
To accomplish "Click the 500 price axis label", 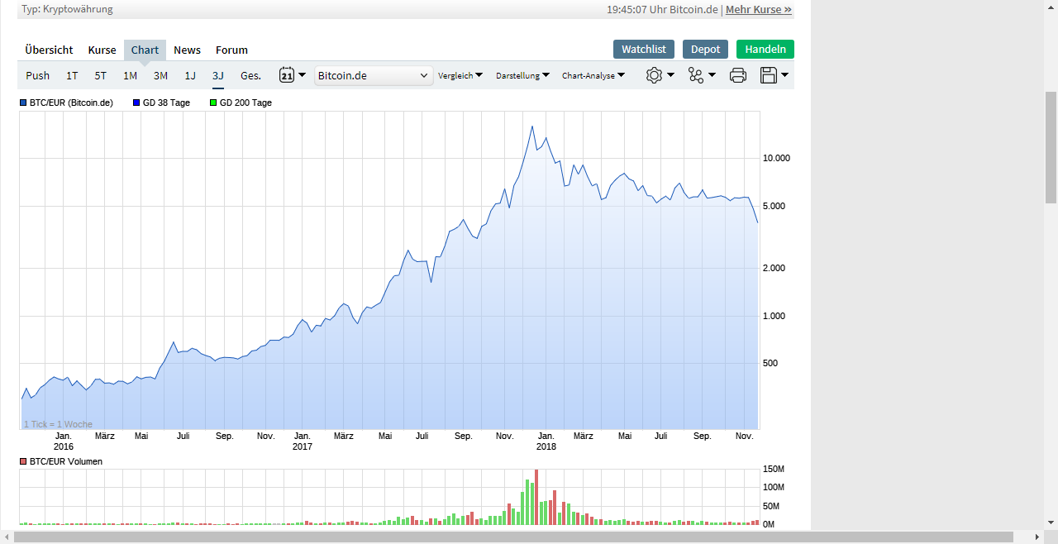I will coord(770,363).
